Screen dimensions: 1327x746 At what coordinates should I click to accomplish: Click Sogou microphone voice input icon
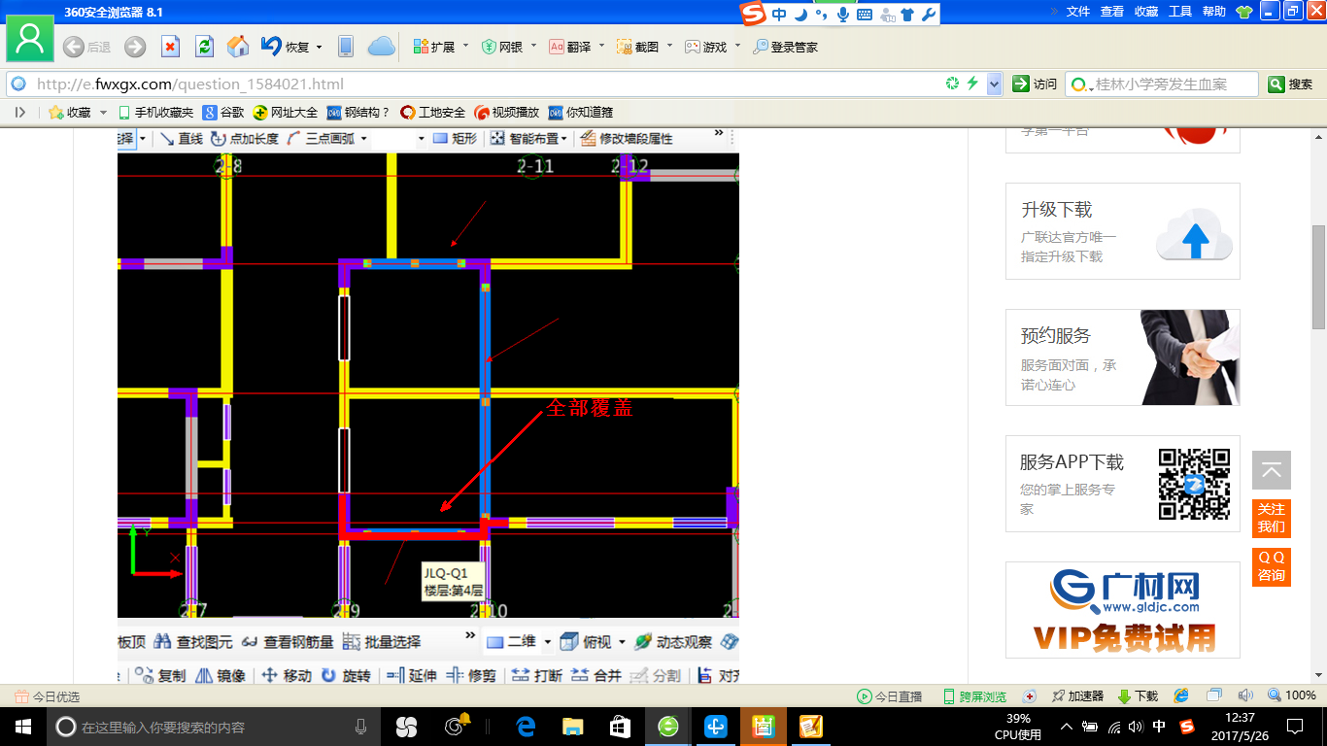point(842,15)
